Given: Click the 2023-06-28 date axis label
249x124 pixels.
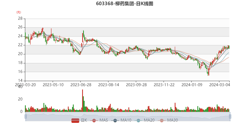Looking at the screenshot, I should click(x=80, y=85).
